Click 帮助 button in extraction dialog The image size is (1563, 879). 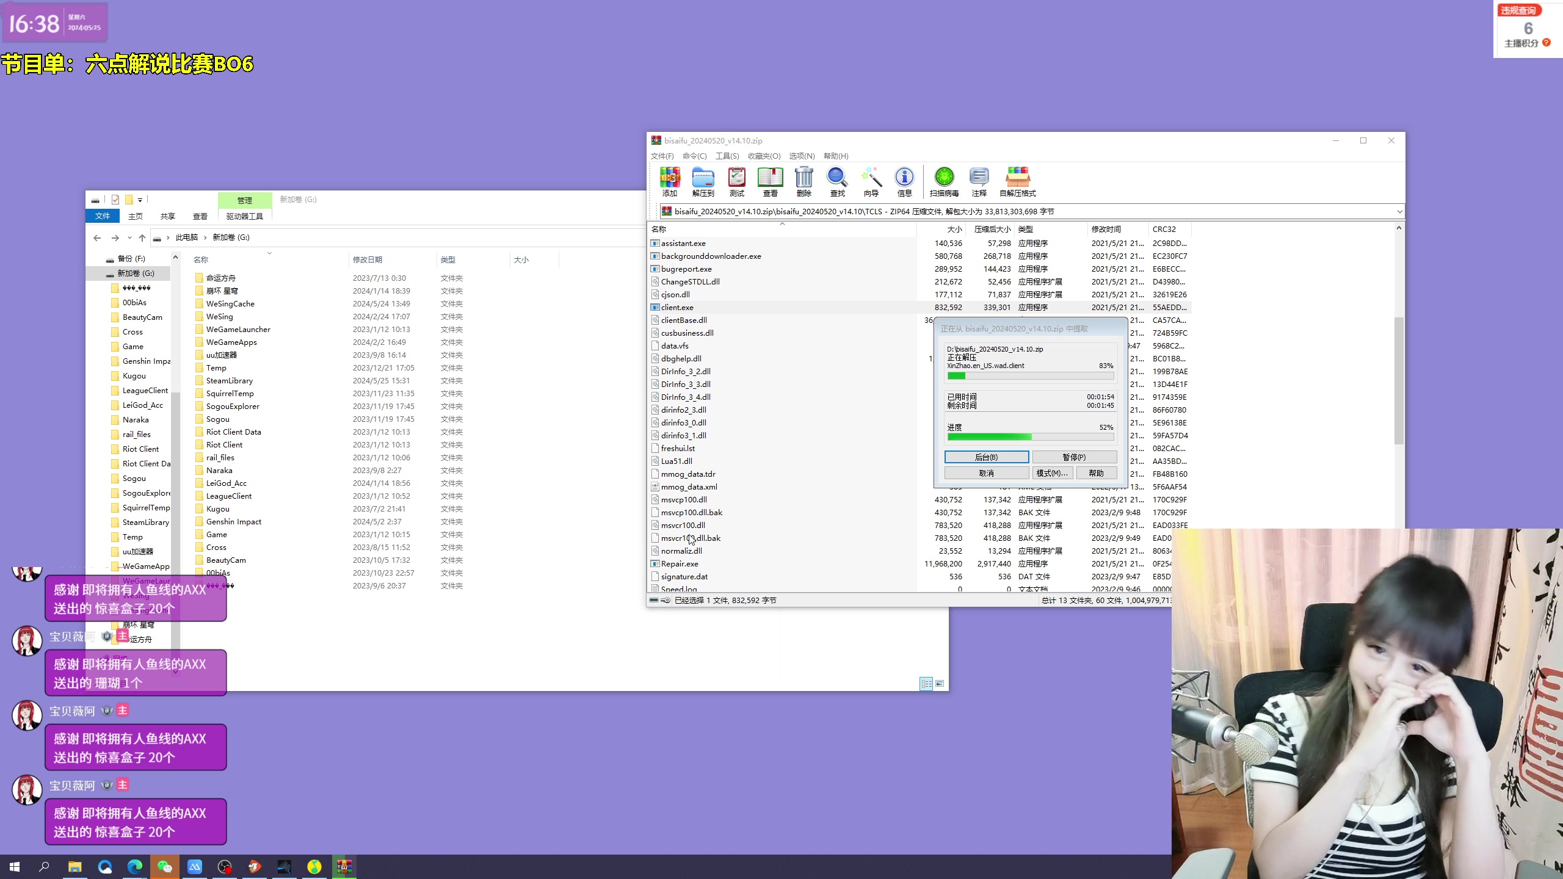[1096, 473]
